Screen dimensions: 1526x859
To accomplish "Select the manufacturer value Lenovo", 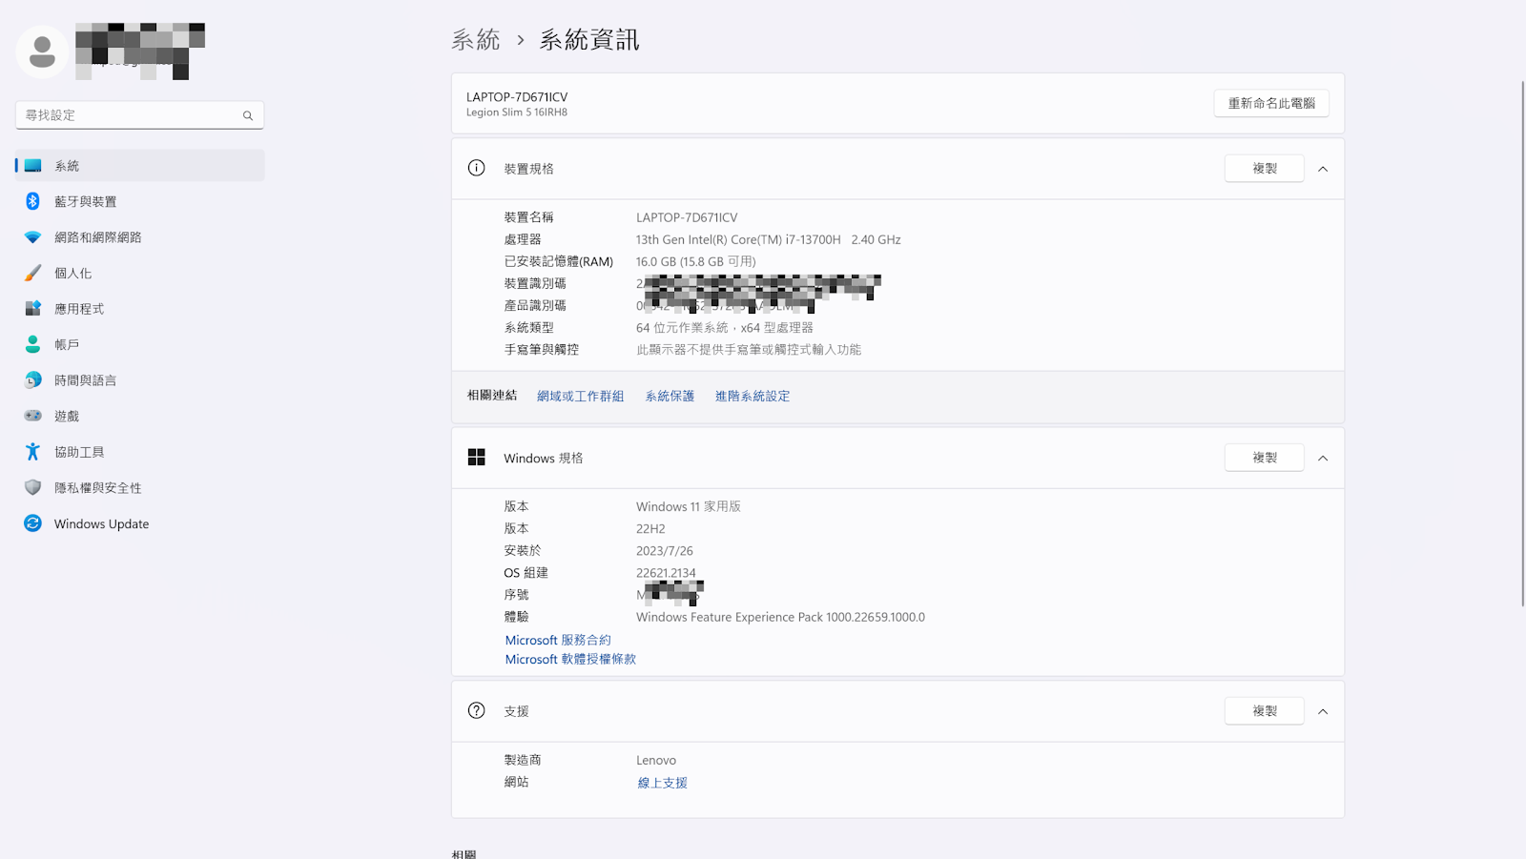I will (x=656, y=760).
